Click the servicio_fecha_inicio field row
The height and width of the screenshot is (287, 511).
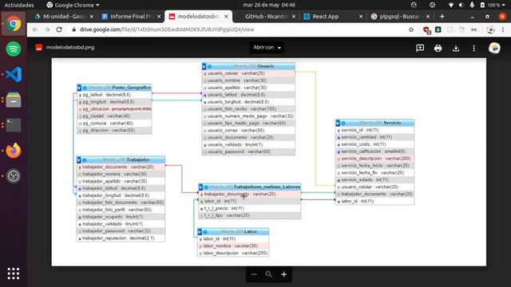pyautogui.click(x=374, y=166)
